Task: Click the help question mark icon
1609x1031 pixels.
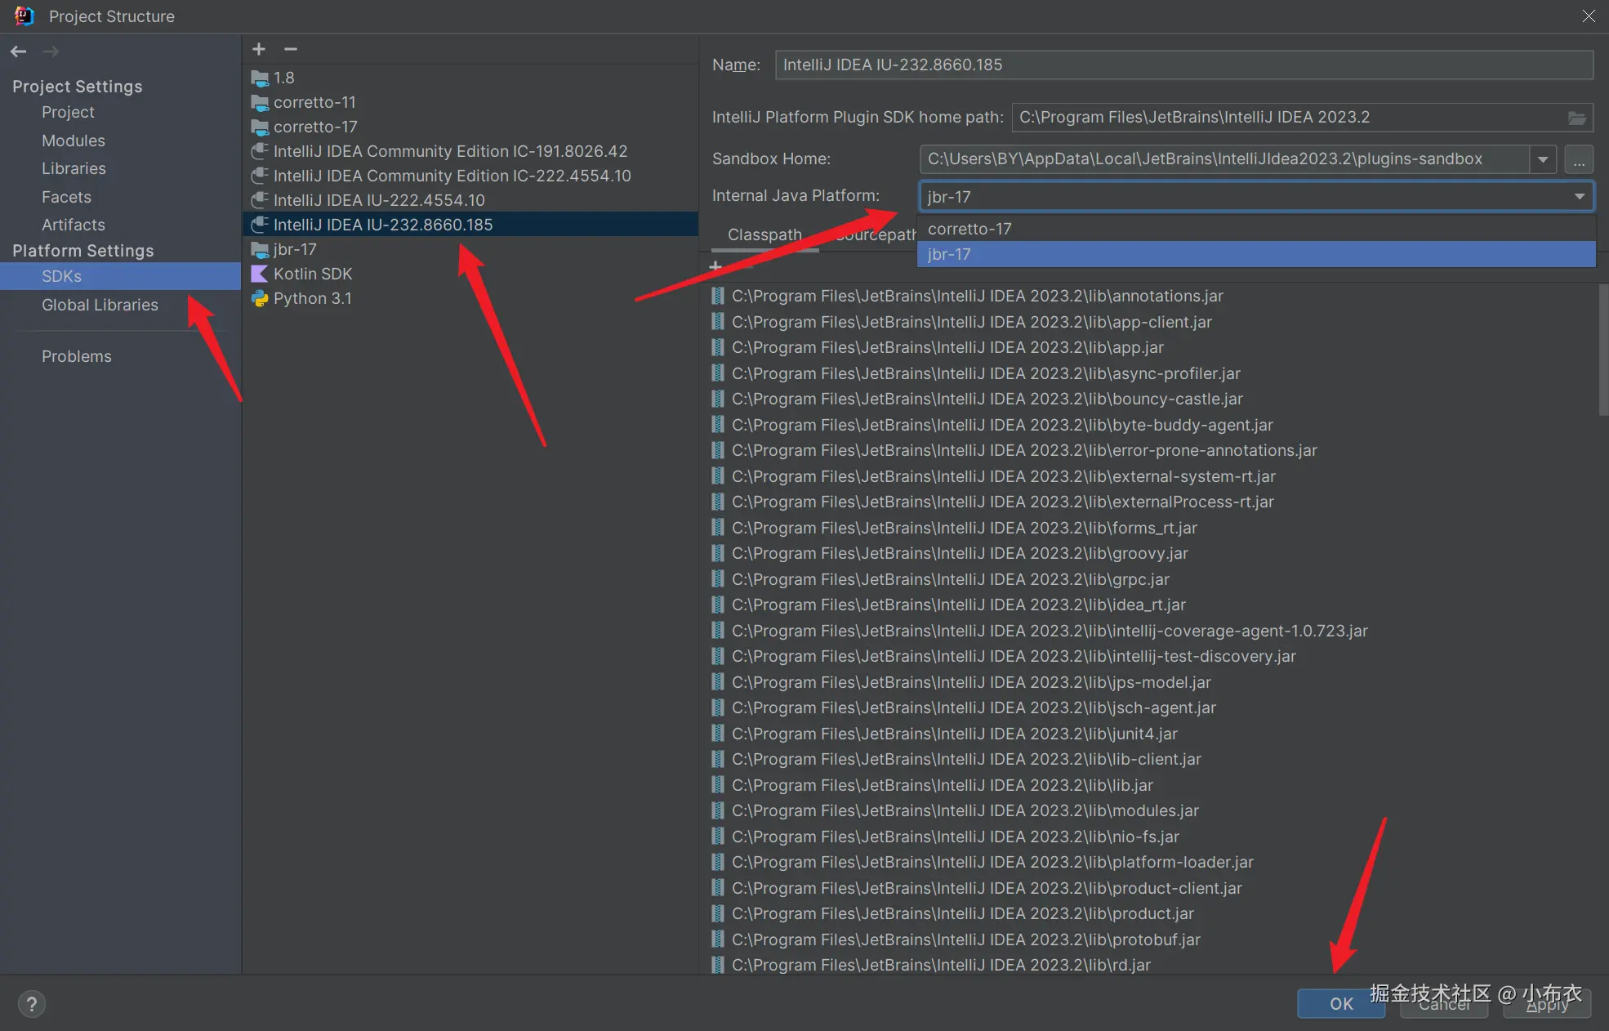Action: pyautogui.click(x=31, y=1003)
